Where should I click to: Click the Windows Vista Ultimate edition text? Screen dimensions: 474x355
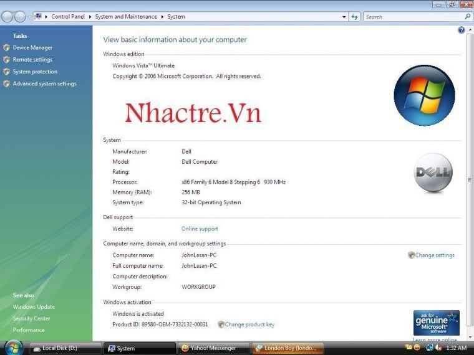coord(143,65)
